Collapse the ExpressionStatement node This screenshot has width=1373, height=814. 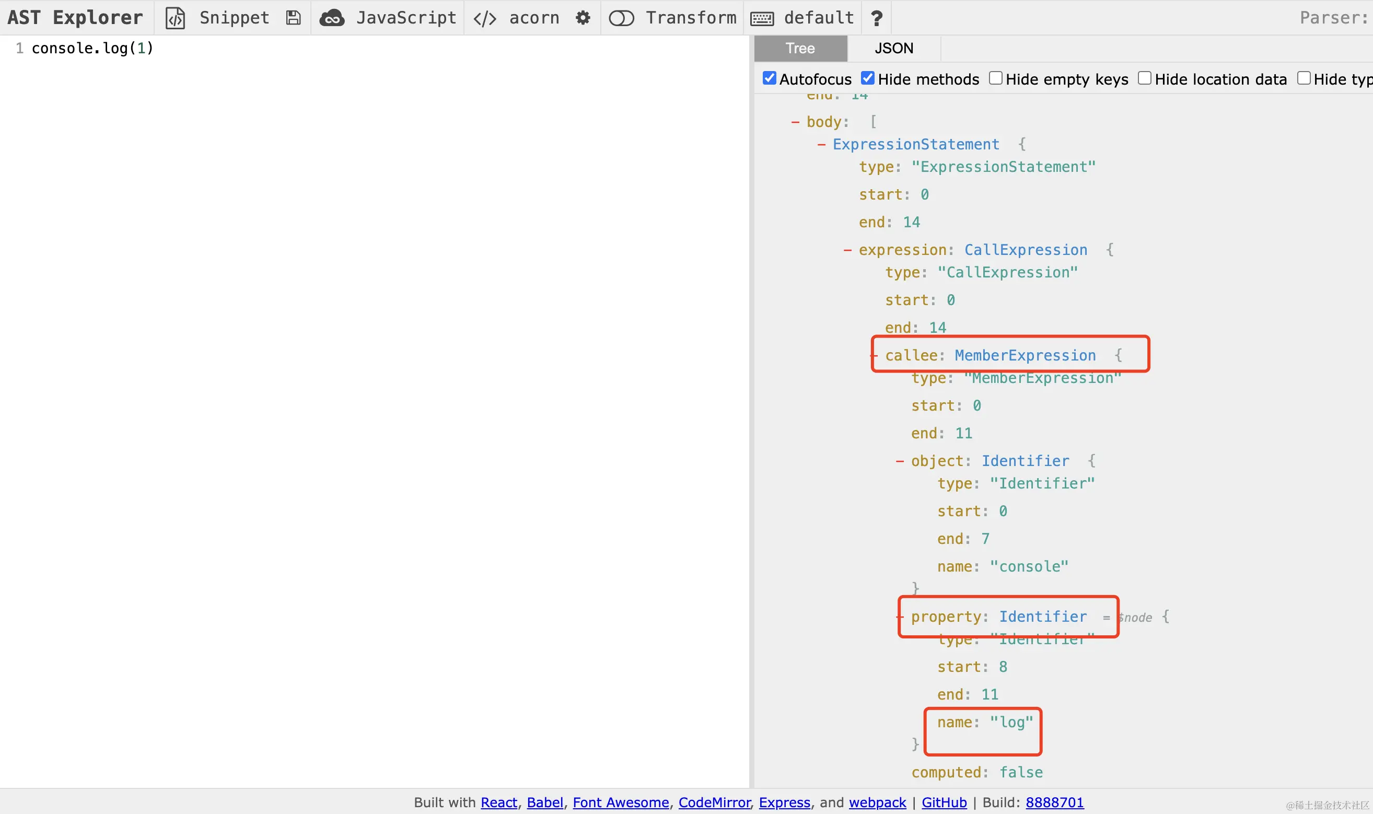[x=821, y=145]
